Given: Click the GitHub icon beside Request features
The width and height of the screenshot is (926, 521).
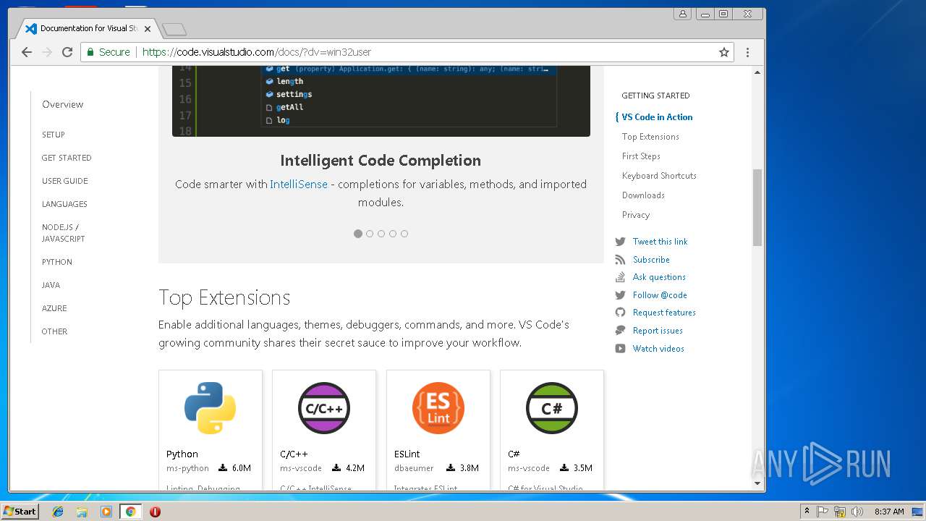Looking at the screenshot, I should (x=620, y=313).
